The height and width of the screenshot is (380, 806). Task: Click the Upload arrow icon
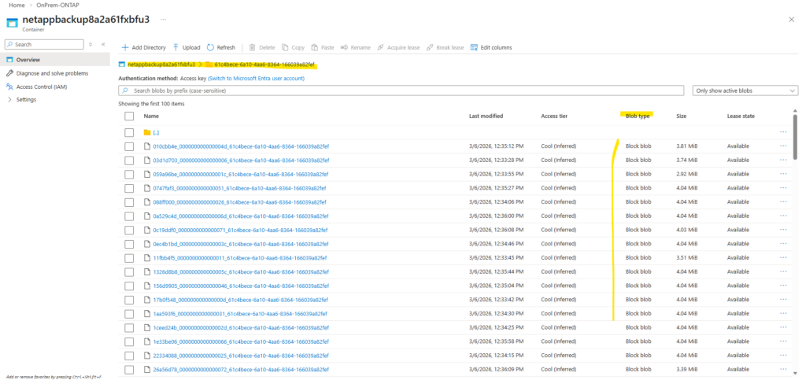(176, 47)
